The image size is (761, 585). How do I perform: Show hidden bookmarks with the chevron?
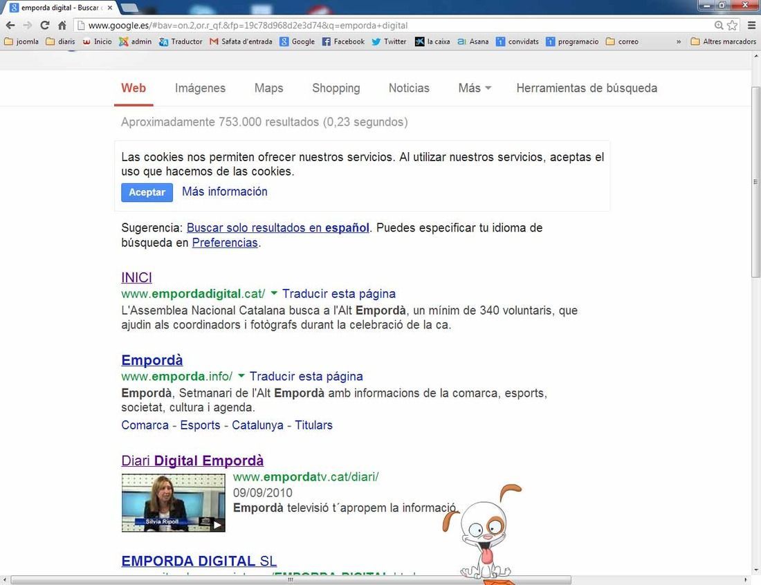(x=679, y=41)
